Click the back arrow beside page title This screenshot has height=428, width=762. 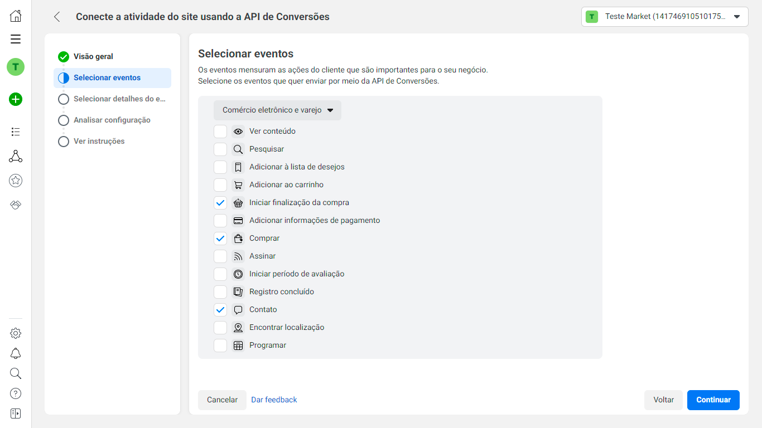pyautogui.click(x=57, y=17)
